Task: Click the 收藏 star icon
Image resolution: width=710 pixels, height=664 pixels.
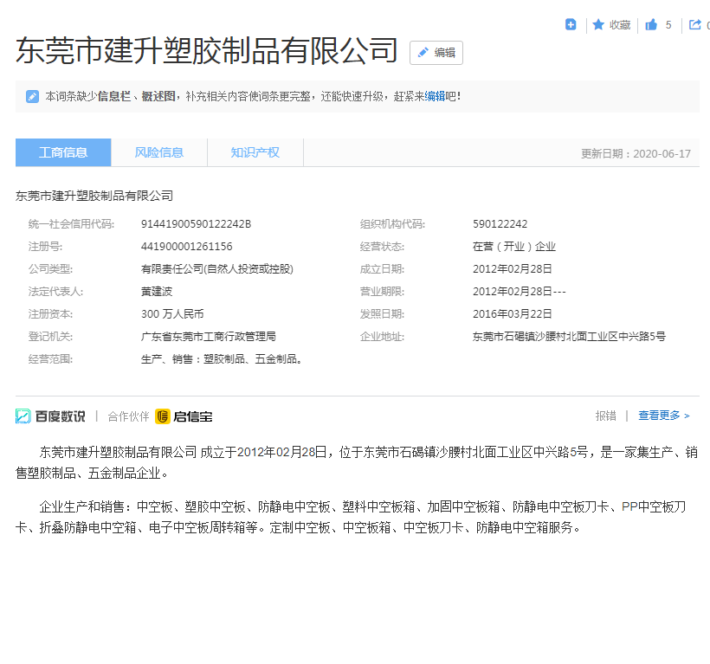Action: (598, 25)
